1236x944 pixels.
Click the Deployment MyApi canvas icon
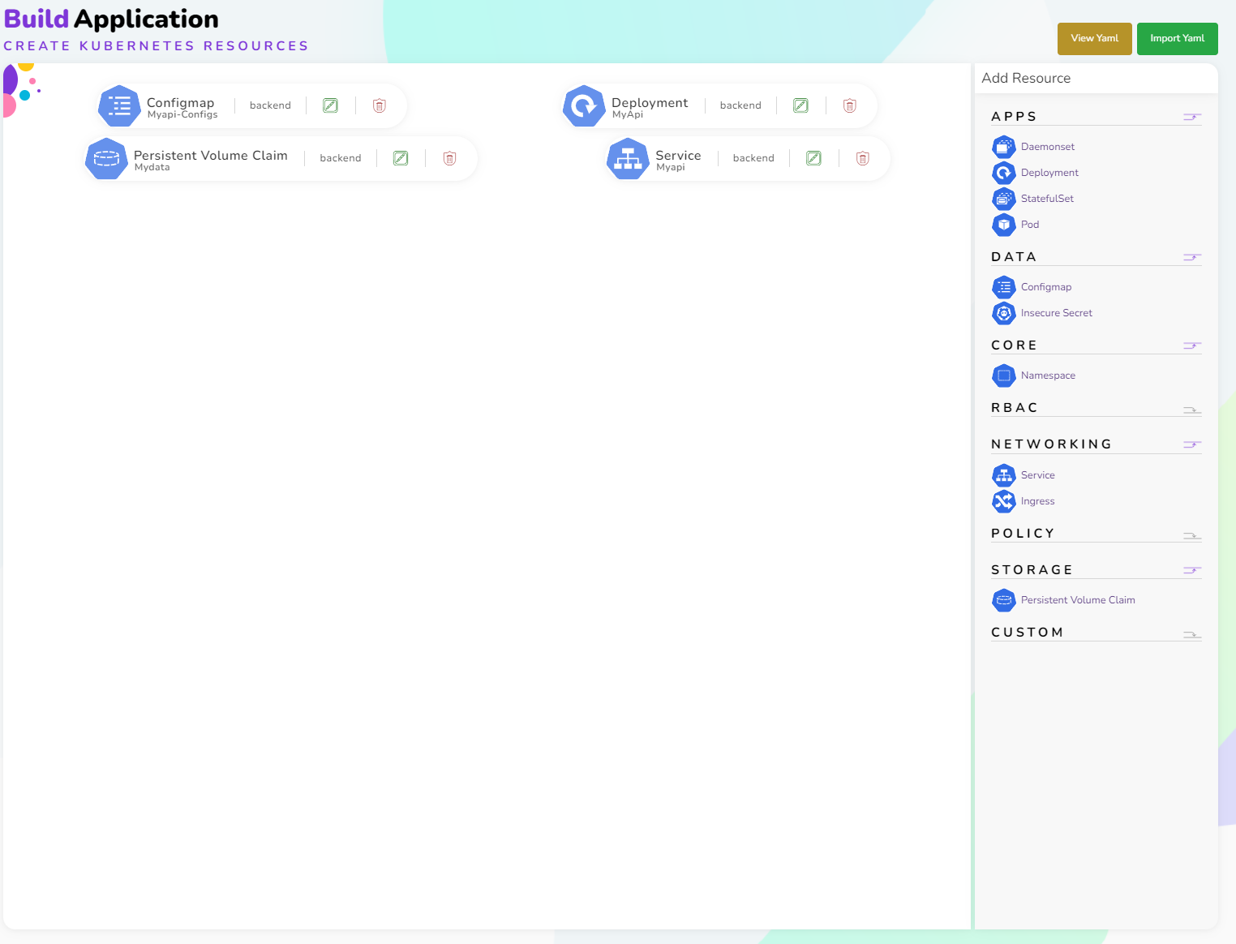point(584,106)
